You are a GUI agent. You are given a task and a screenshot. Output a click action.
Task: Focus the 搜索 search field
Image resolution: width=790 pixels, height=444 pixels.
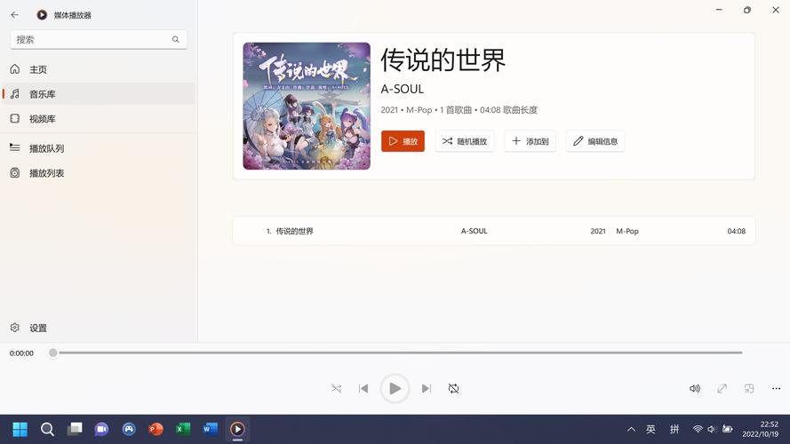point(99,39)
